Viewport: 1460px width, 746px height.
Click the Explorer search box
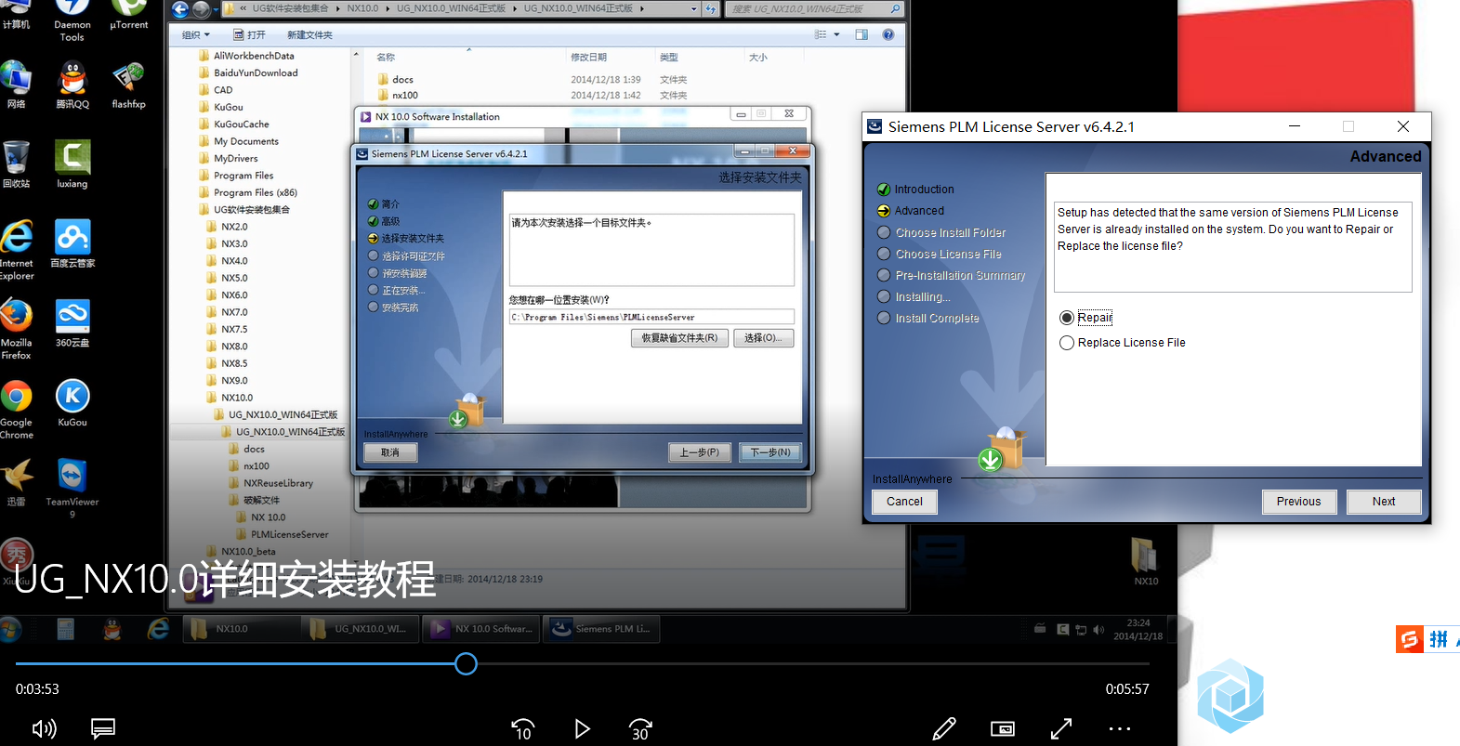815,9
